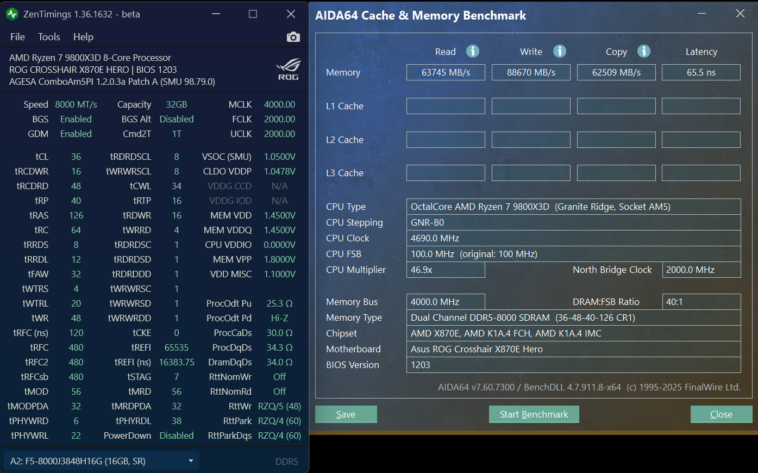758x473 pixels.
Task: Save the benchmark results
Action: point(346,414)
